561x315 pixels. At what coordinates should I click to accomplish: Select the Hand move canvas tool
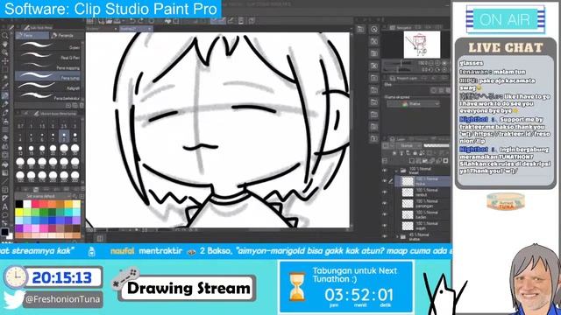(5, 45)
